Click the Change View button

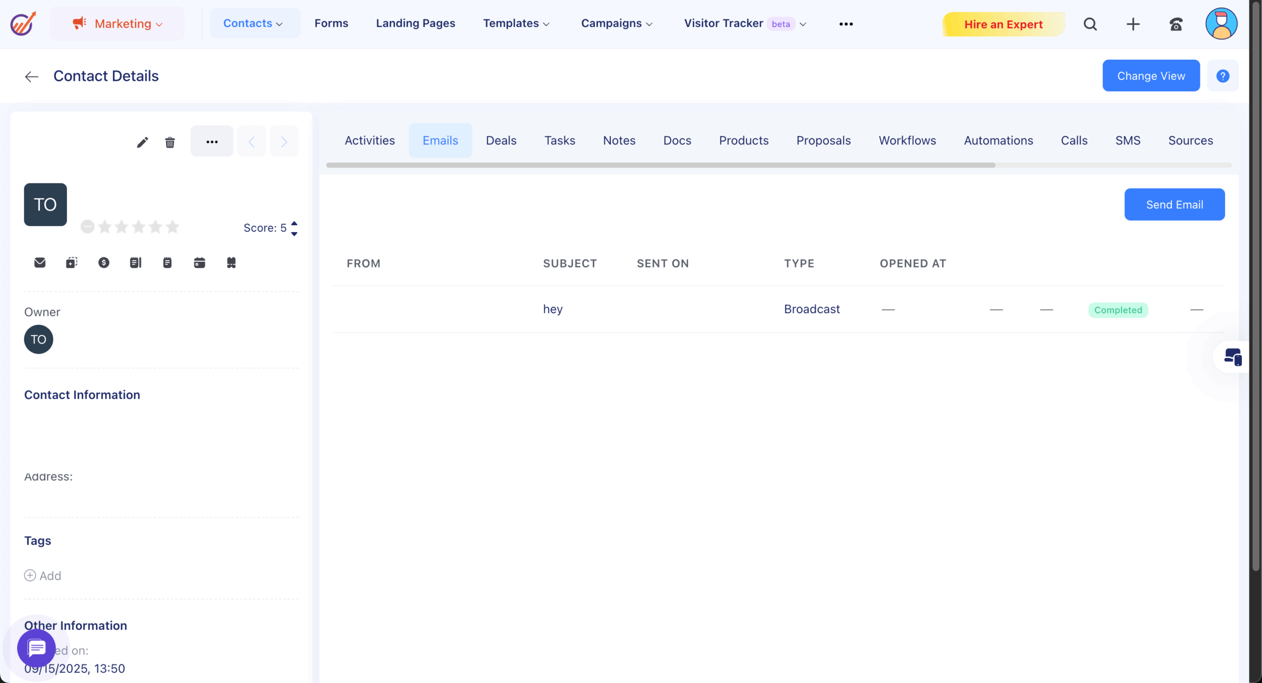(1151, 76)
